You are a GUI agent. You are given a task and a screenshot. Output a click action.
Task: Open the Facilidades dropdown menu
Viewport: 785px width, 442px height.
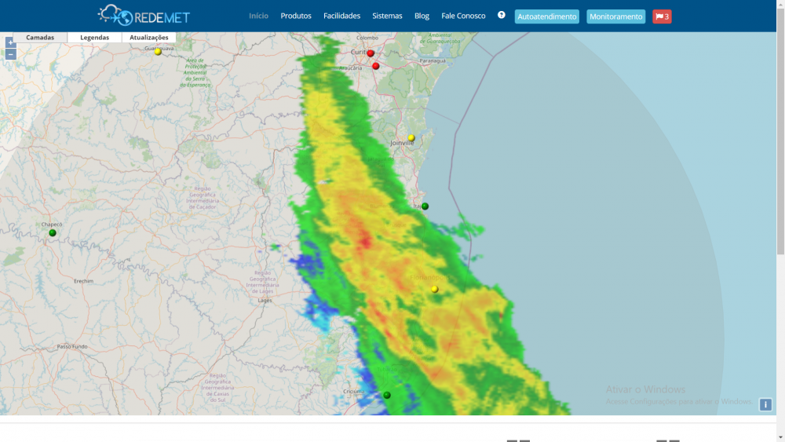341,16
